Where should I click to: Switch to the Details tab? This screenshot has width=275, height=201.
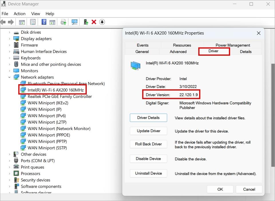pyautogui.click(x=246, y=52)
